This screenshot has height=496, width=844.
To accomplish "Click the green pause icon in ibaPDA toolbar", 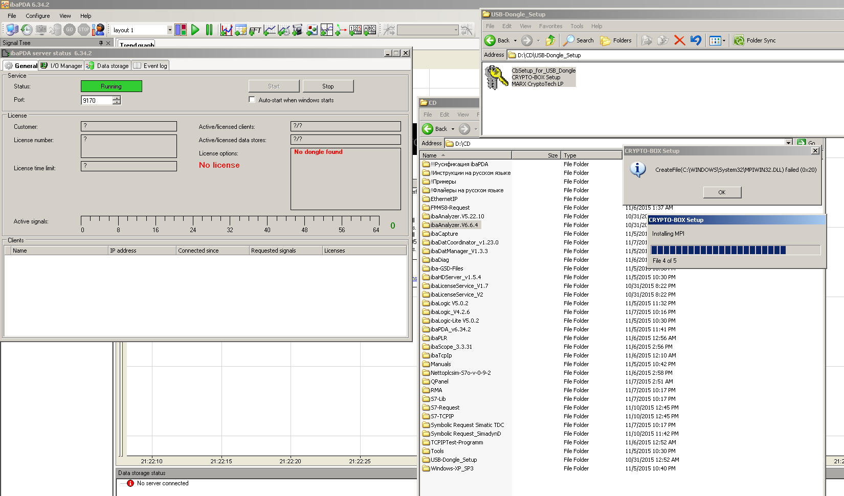I will point(209,30).
